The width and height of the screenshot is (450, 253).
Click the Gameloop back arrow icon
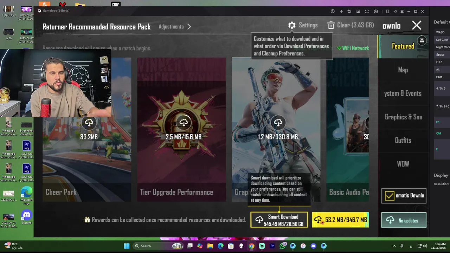(x=349, y=11)
